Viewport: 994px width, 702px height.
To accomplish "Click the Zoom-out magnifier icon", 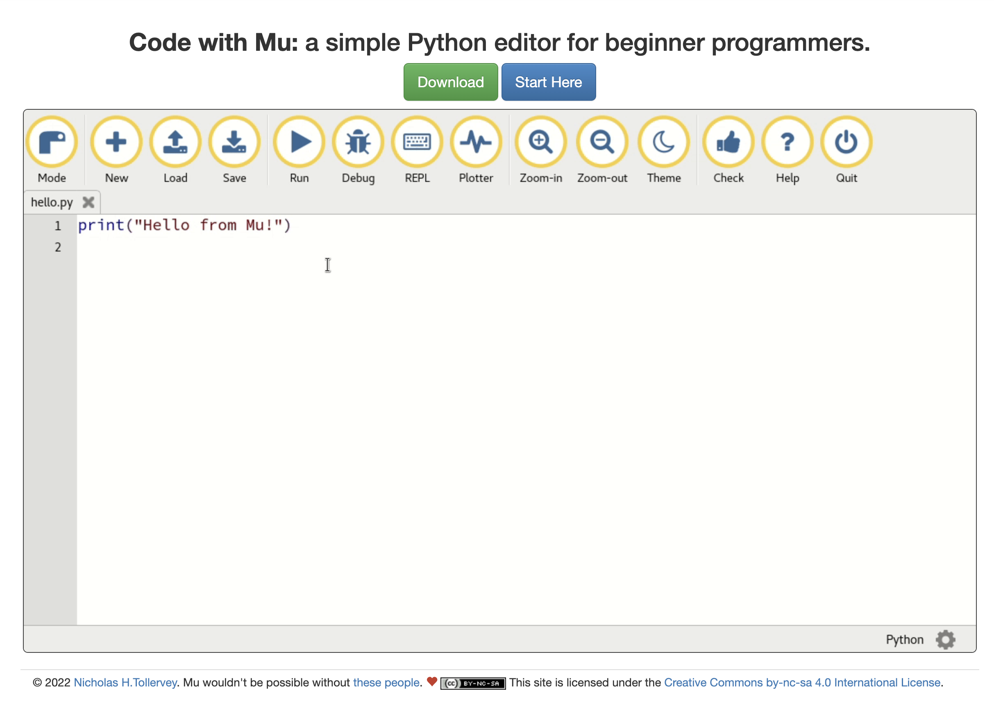I will (602, 142).
